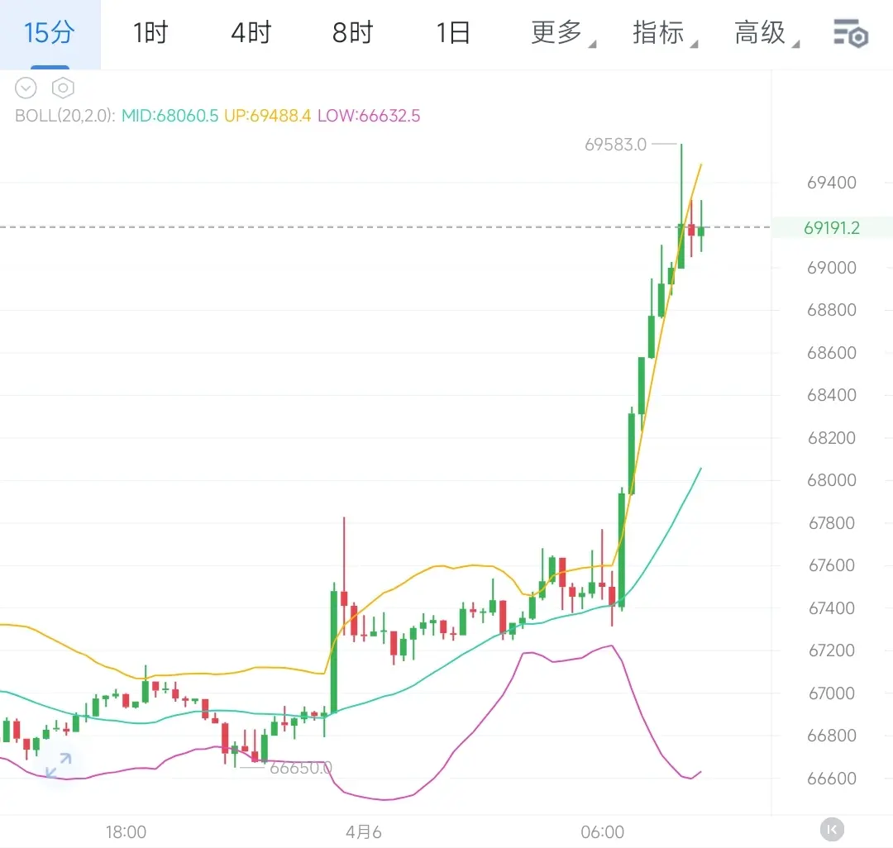Click the 66650.0 low price marker
Viewport: 893px width, 848px height.
(x=301, y=769)
